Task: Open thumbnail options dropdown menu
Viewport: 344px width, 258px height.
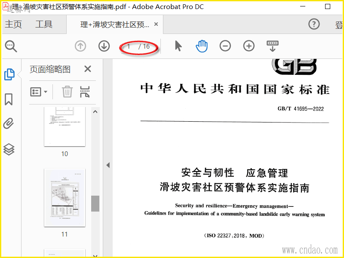Action: click(x=39, y=92)
